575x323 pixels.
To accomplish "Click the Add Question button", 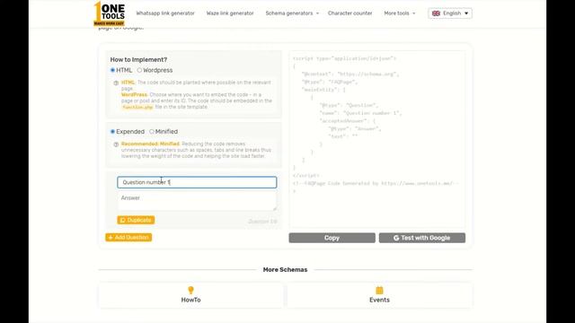I will click(128, 237).
